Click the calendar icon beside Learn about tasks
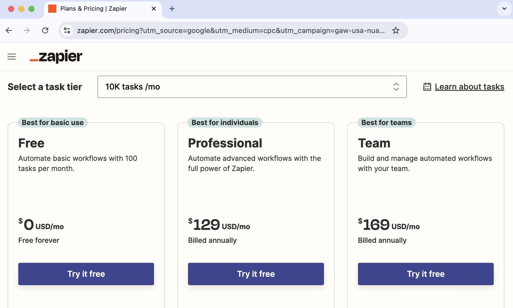The height and width of the screenshot is (308, 513). [x=427, y=86]
